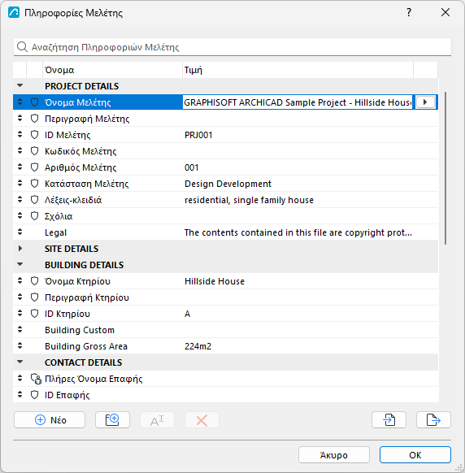Click the reorder handle of ID Μελέτης row
The width and height of the screenshot is (465, 473).
pos(20,135)
